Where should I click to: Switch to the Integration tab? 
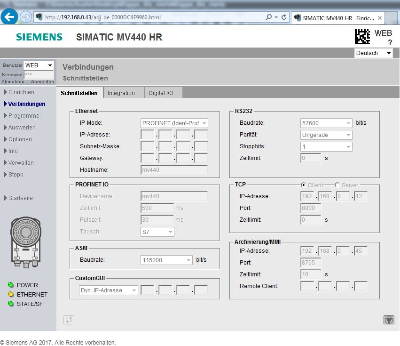(x=121, y=93)
